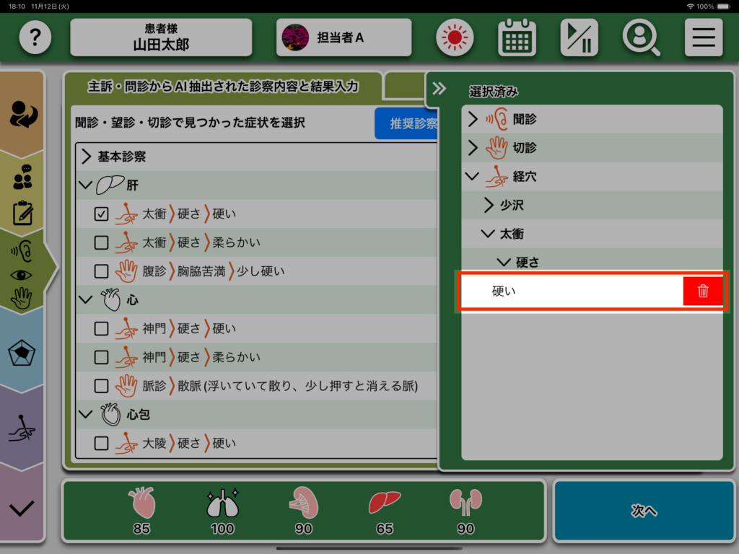Click the play/pause icon in header
This screenshot has width=739, height=554.
579,38
